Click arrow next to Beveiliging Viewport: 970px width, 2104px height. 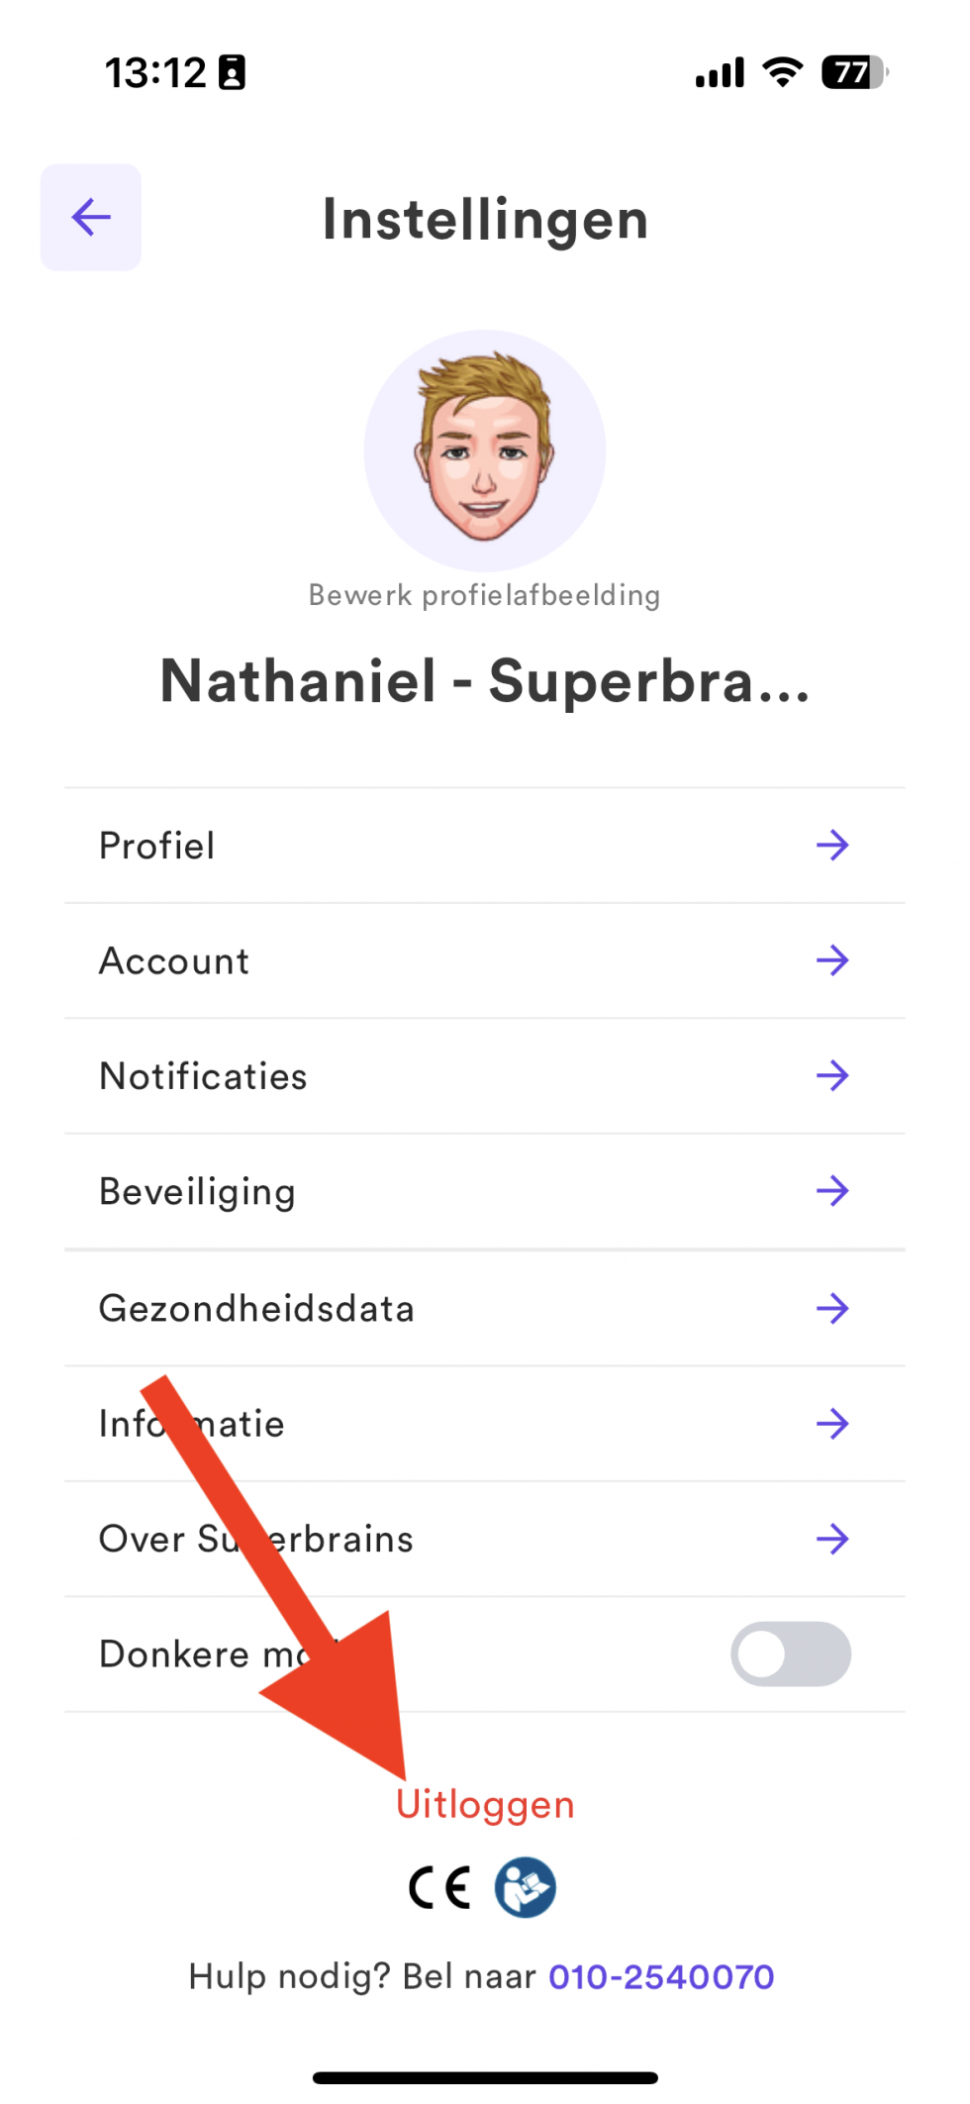(832, 1191)
